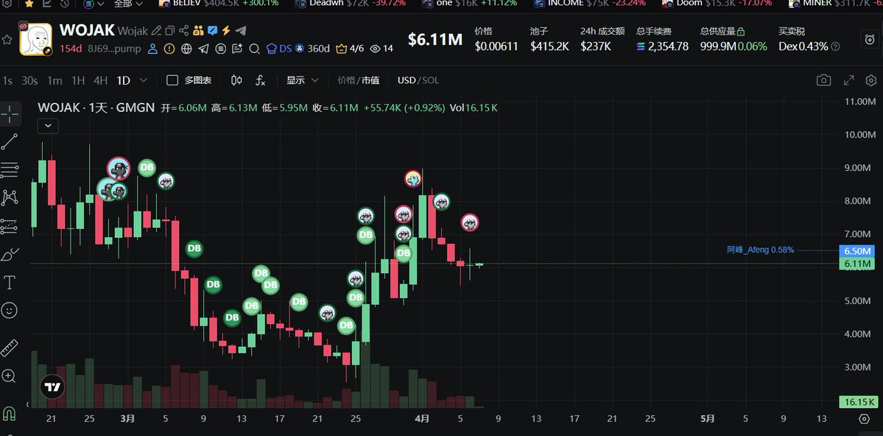Open the yellow people group icon
Screen dimensions: 883x436
197,30
